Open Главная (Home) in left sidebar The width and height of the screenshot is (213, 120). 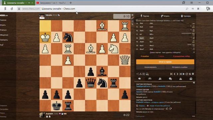tap(3, 20)
